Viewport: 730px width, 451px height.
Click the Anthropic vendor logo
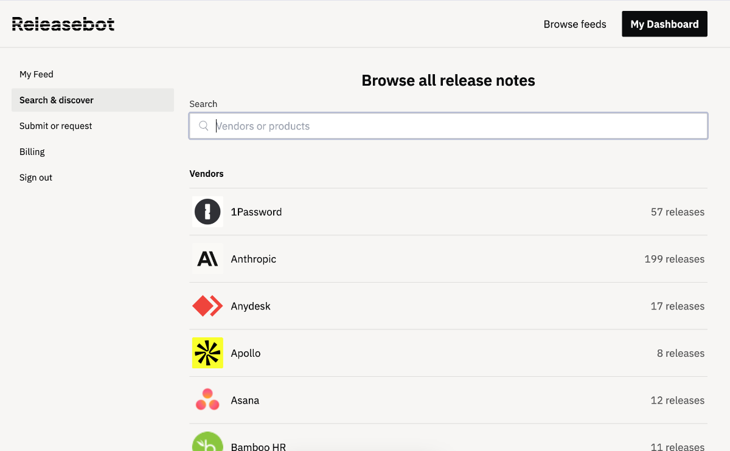click(207, 259)
